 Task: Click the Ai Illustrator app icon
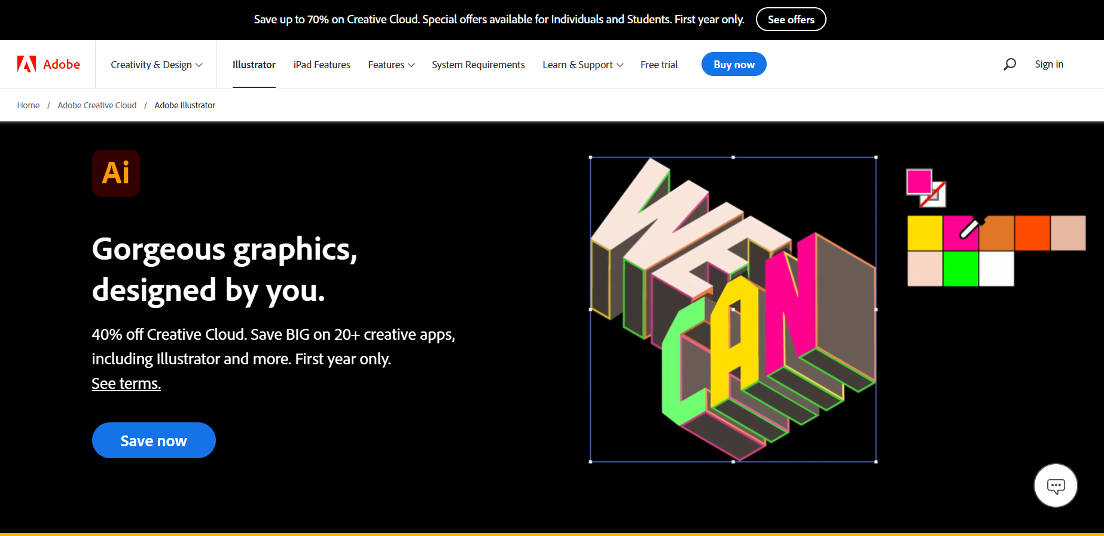pyautogui.click(x=116, y=173)
